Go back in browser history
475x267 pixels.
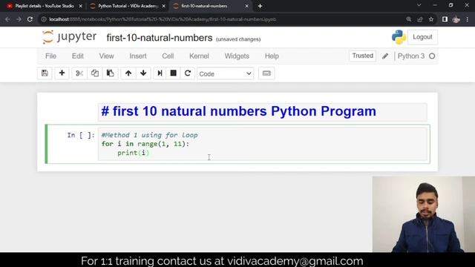click(7, 19)
